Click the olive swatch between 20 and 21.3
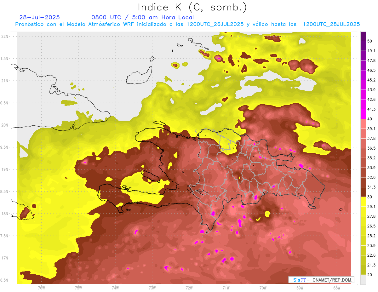Viewport: 378px width, 292px height. coord(363,270)
